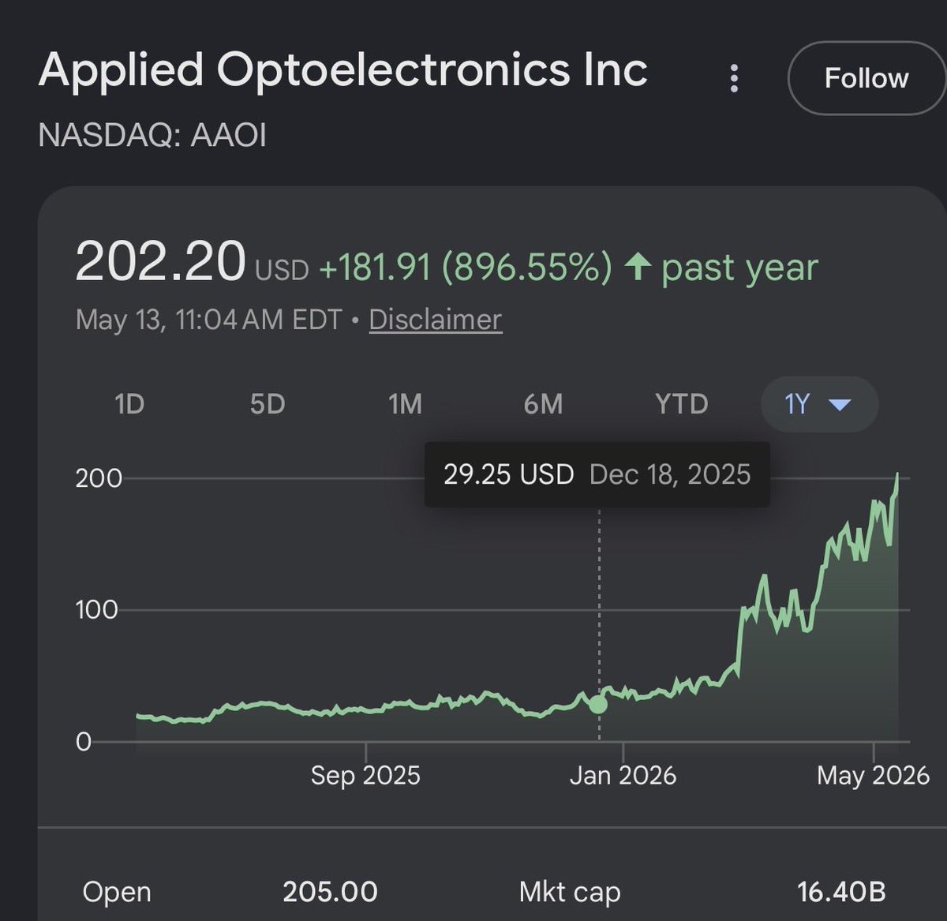This screenshot has width=947, height=921.
Task: Click the May 2026 axis label
Action: click(873, 775)
